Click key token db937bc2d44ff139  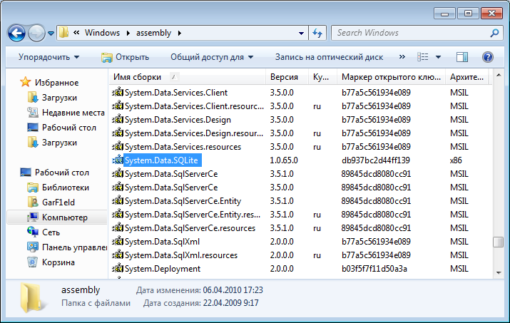coord(376,160)
